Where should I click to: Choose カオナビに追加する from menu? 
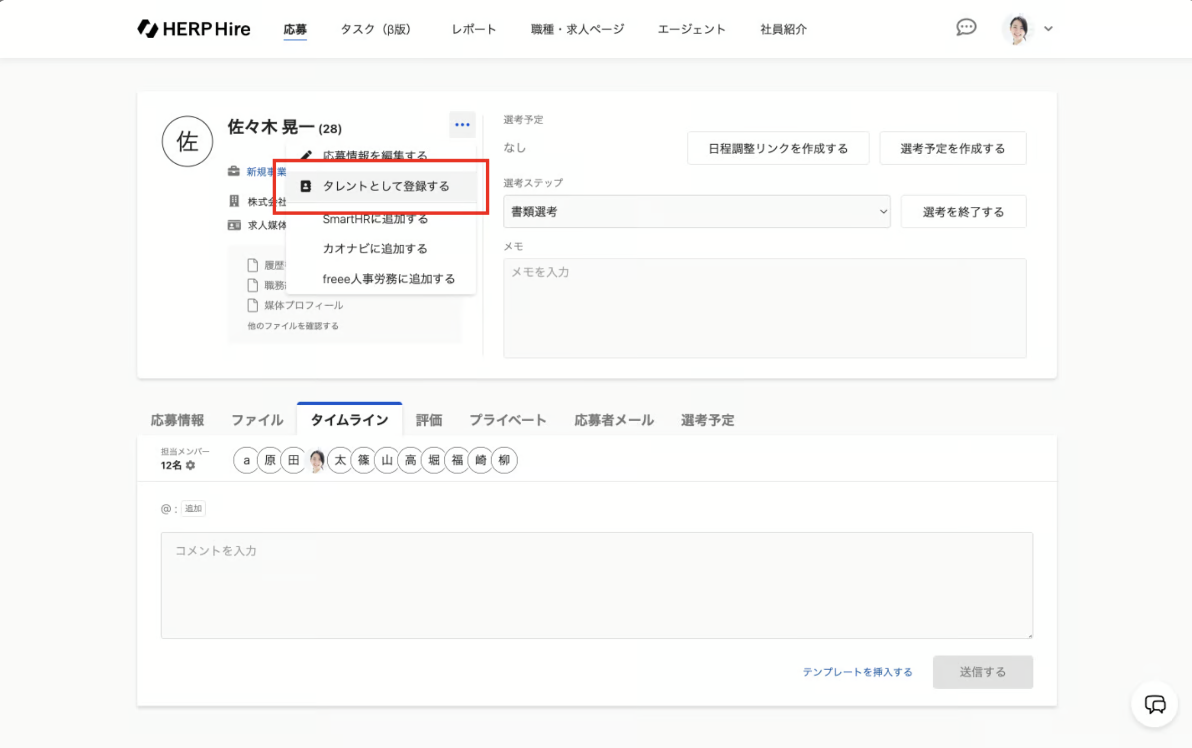(x=374, y=249)
